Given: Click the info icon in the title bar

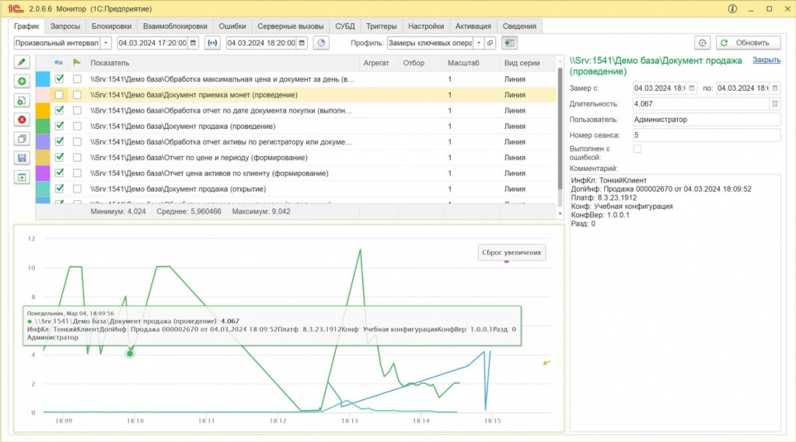Looking at the screenshot, I should click(x=732, y=9).
